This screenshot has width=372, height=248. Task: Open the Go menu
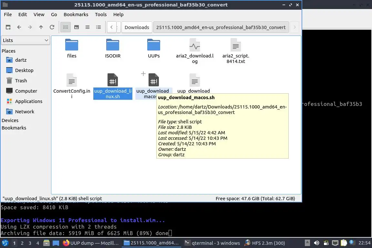click(x=54, y=15)
